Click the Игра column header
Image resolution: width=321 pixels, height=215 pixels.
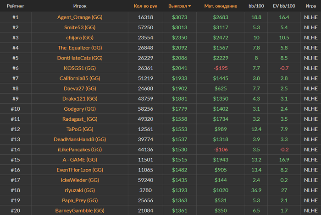coord(310,6)
